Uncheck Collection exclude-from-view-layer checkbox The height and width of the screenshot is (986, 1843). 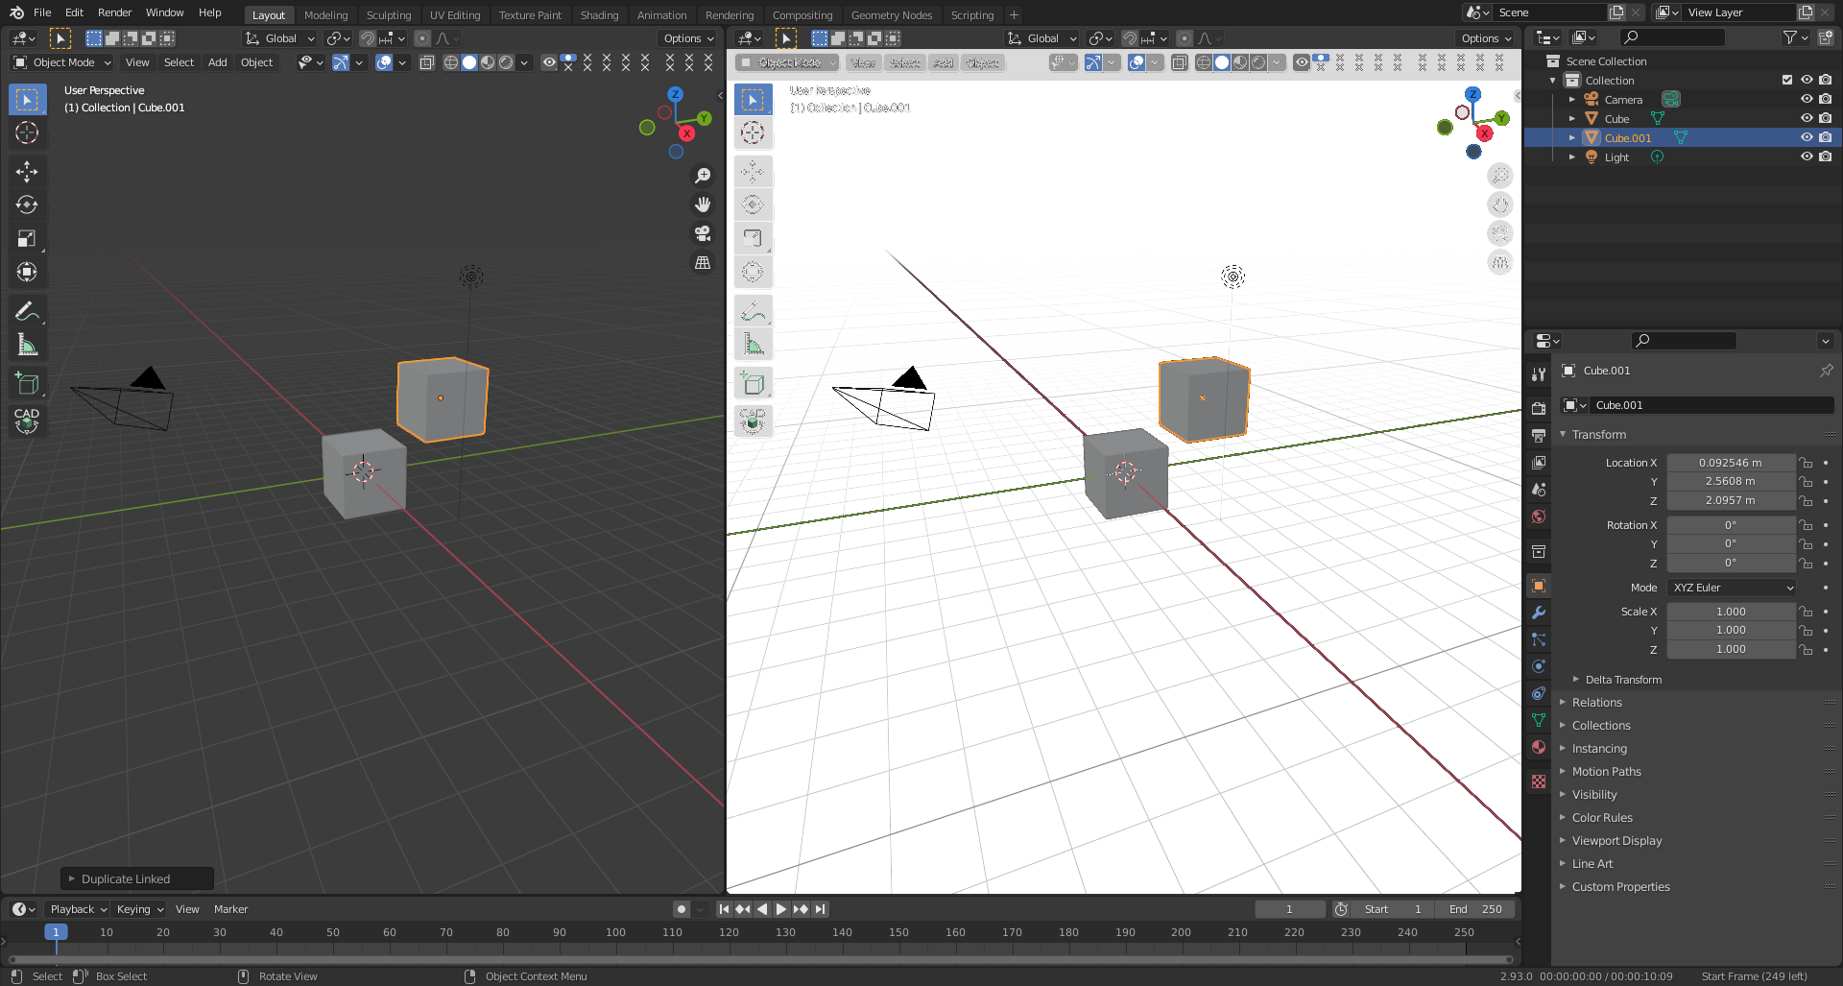[1787, 80]
